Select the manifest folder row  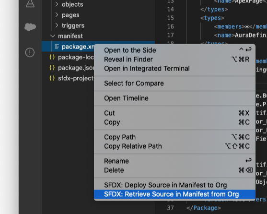(x=98, y=36)
